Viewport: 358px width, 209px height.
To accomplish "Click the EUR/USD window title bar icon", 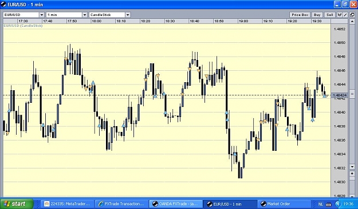I will click(x=3, y=5).
